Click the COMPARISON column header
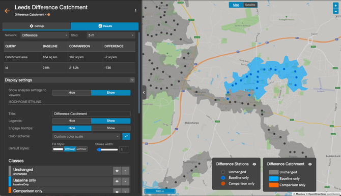 click(x=79, y=46)
